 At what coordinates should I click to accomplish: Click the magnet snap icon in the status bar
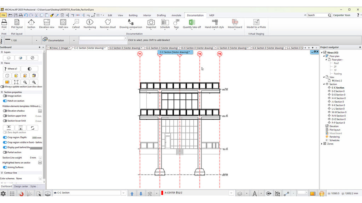[x=21, y=193]
